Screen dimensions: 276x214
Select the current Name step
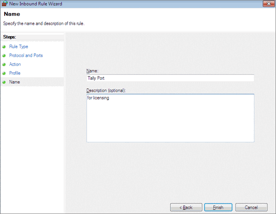[x=15, y=82]
